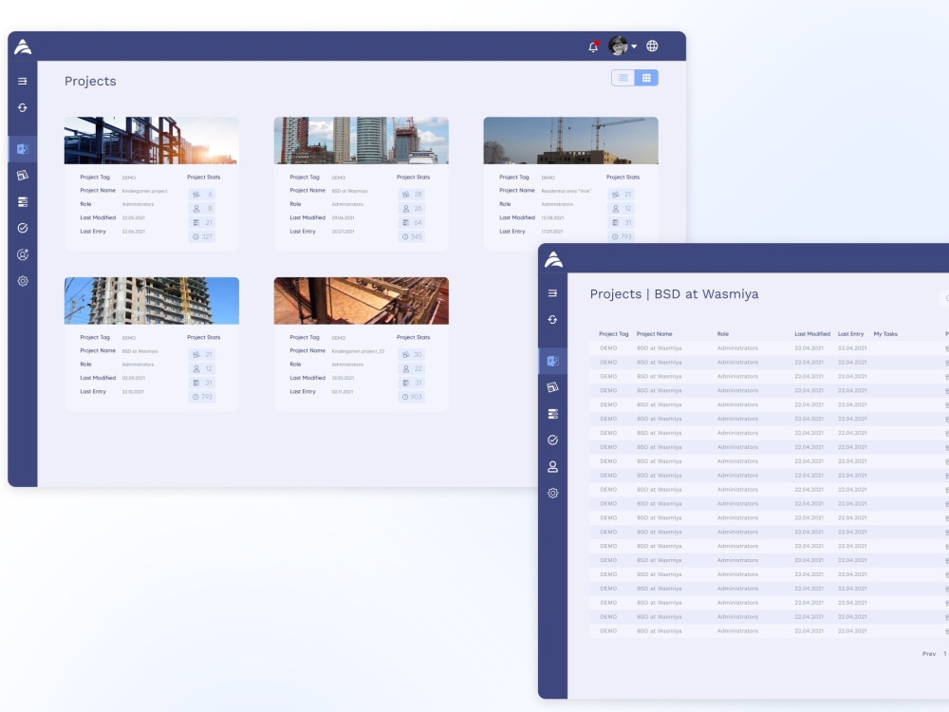Open the Kindergarten project thumbnail image
This screenshot has width=949, height=712.
[x=151, y=141]
